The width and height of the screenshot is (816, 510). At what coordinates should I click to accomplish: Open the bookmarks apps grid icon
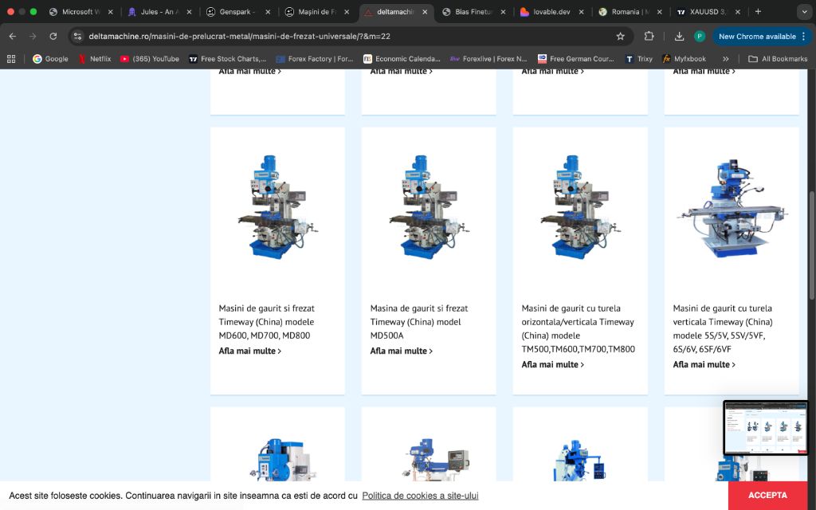tap(11, 59)
